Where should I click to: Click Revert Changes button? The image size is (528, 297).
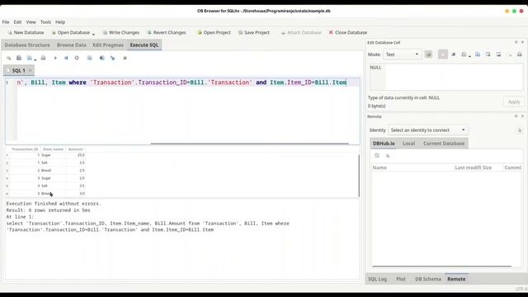tap(167, 33)
